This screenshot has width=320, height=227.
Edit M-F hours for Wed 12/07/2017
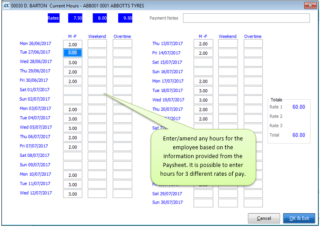pyautogui.click(x=73, y=194)
